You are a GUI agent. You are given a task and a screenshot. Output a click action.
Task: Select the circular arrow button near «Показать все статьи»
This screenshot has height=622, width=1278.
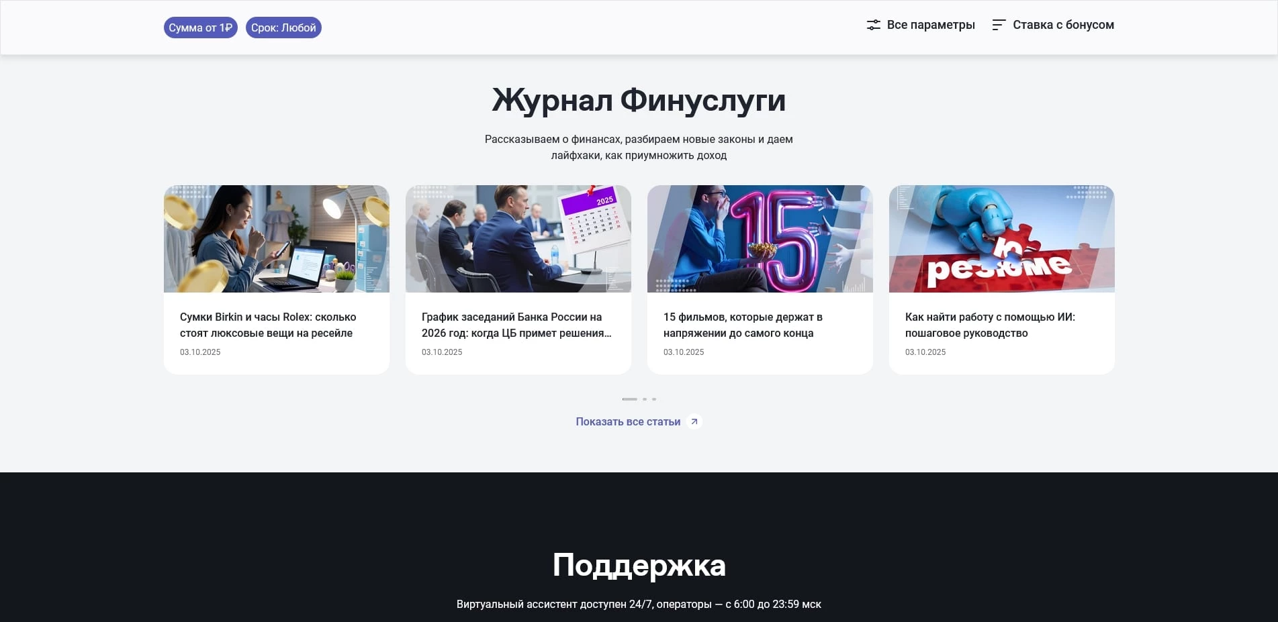[x=695, y=421]
